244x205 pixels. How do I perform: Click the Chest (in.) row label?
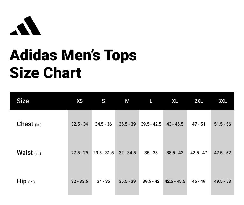29,124
